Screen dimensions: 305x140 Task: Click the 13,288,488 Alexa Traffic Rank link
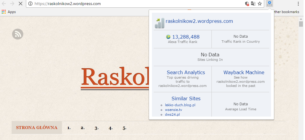click(x=186, y=37)
